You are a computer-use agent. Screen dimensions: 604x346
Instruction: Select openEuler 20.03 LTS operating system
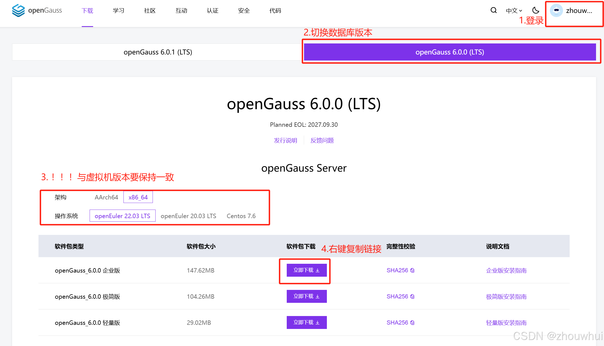click(188, 216)
